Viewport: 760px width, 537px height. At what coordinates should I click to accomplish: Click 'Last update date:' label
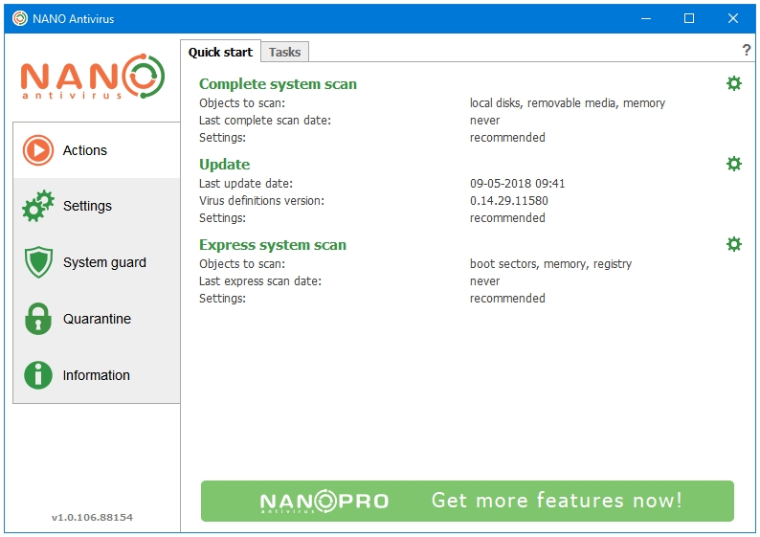(246, 184)
